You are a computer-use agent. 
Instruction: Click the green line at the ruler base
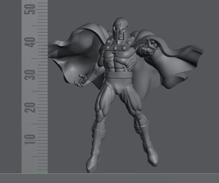(35, 173)
